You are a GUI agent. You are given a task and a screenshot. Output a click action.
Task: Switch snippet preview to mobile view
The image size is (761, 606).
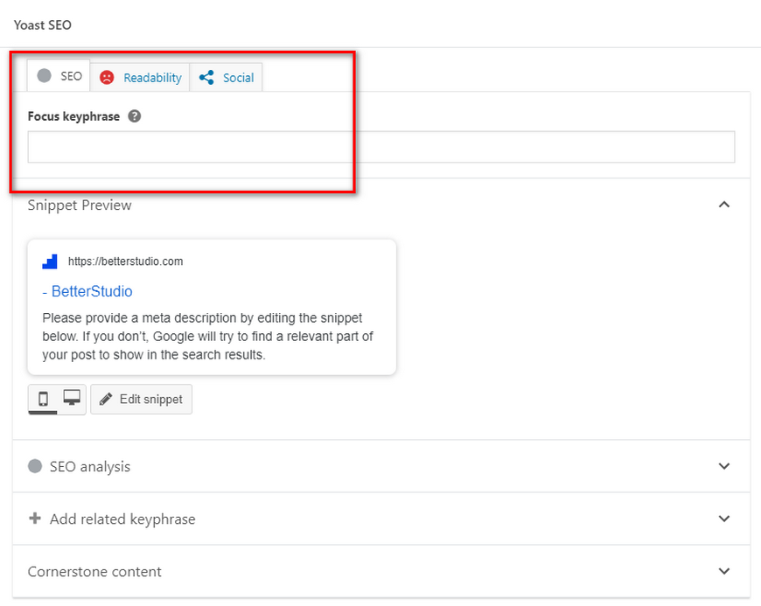[43, 400]
